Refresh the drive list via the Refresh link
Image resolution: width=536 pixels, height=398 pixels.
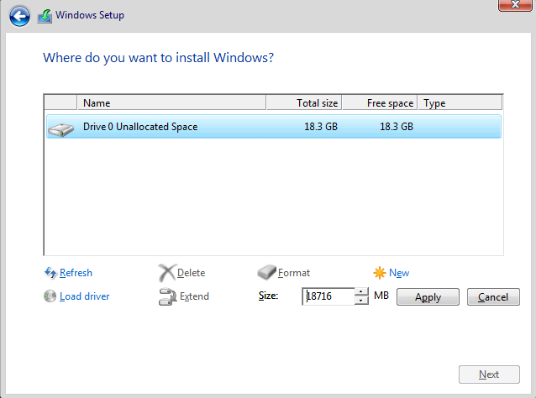tap(76, 273)
